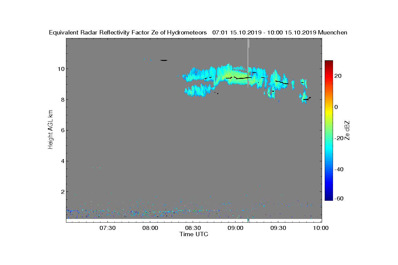
Task: Click the 09:30 time tick label
Action: (278, 228)
